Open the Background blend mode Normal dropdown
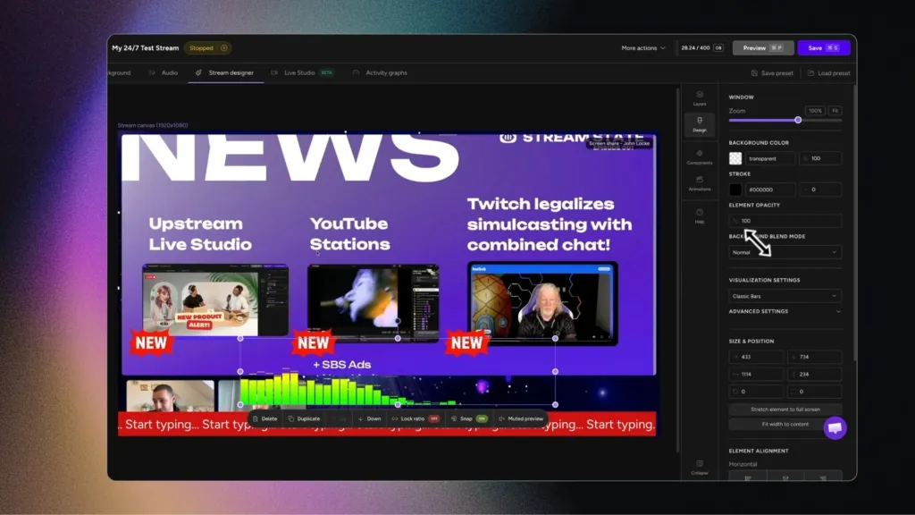The image size is (915, 515). (x=785, y=252)
